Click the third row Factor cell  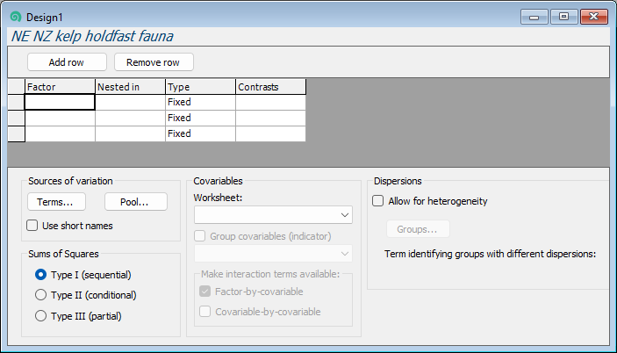pyautogui.click(x=60, y=133)
